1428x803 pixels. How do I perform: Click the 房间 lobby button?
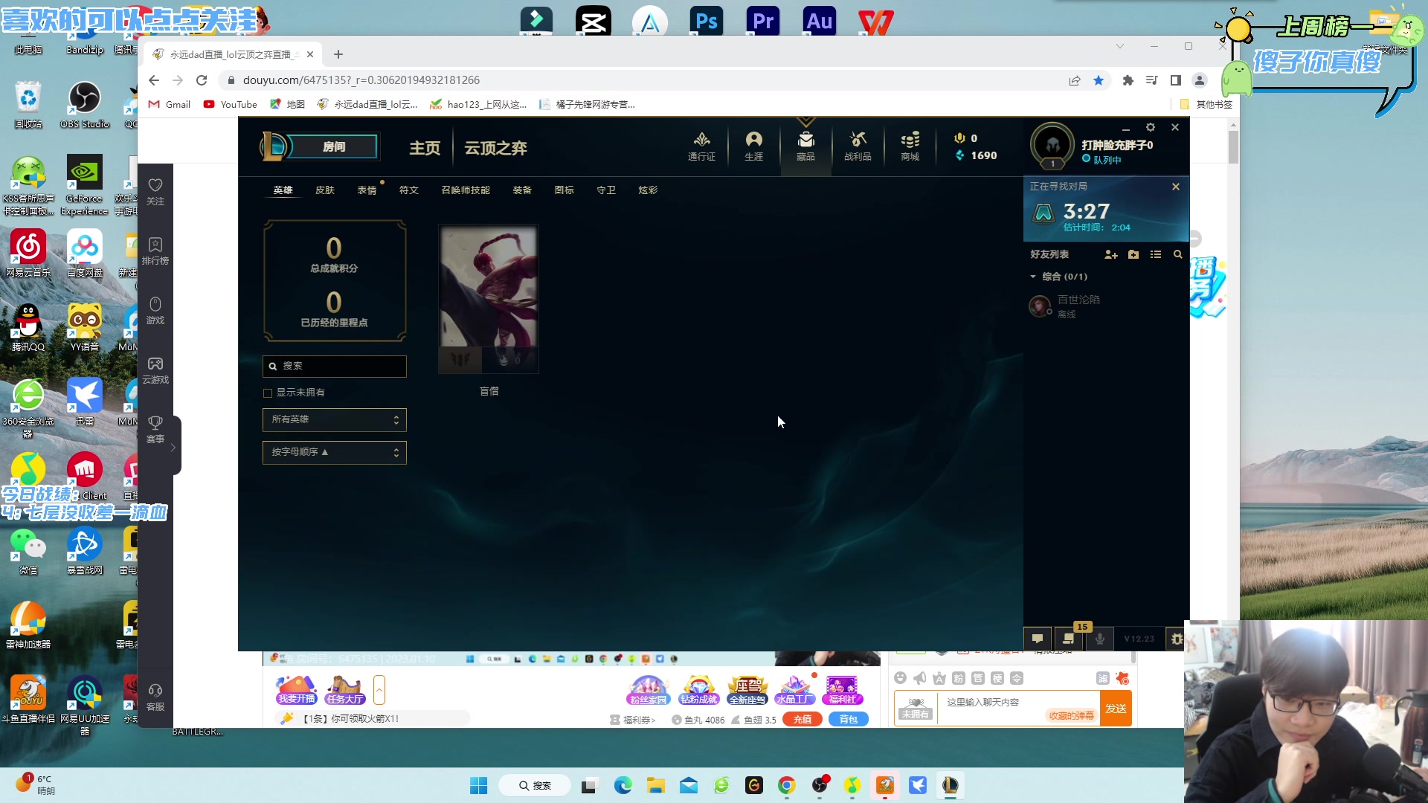pos(334,147)
